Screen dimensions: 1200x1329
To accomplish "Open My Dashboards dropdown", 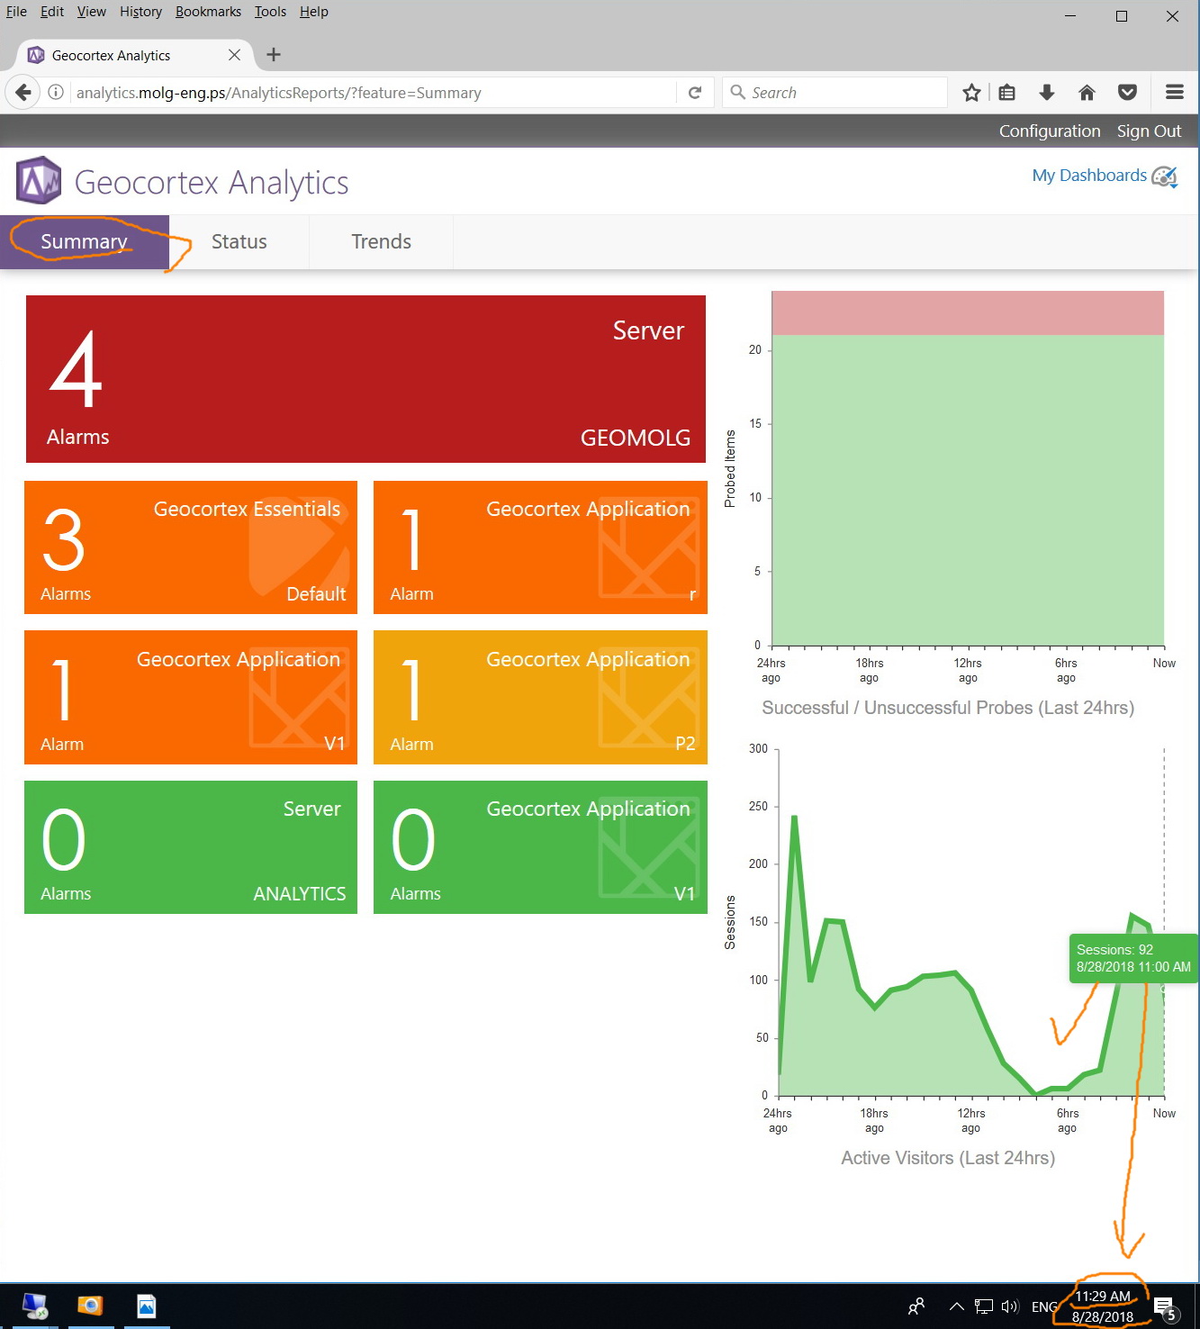I will [1105, 176].
